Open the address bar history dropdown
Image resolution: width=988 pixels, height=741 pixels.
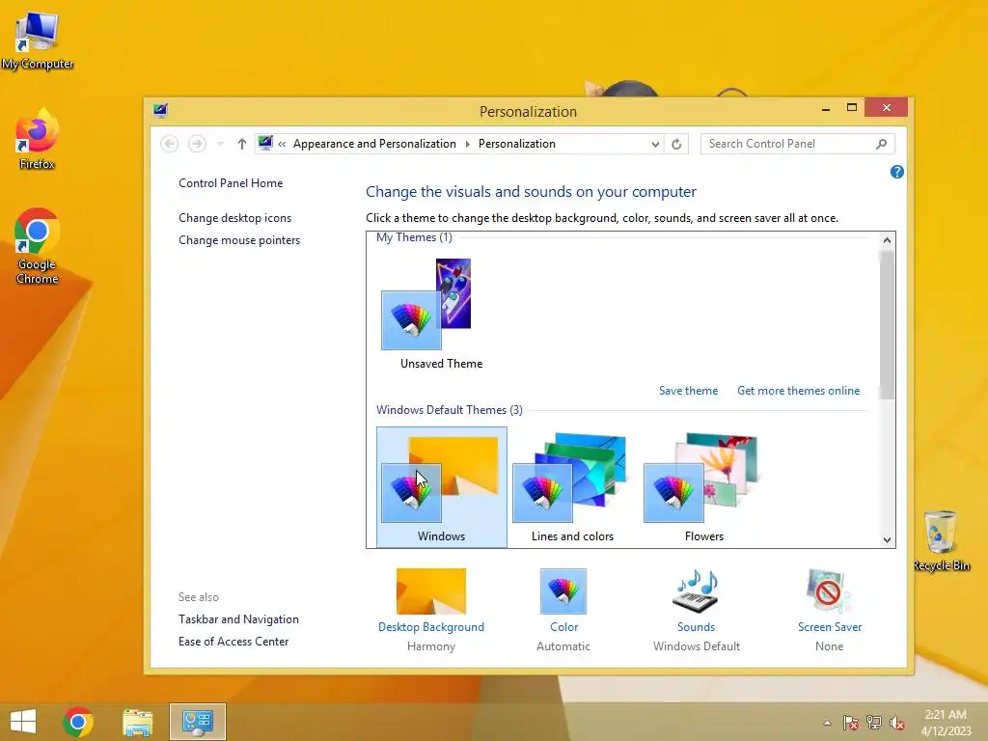click(x=655, y=144)
